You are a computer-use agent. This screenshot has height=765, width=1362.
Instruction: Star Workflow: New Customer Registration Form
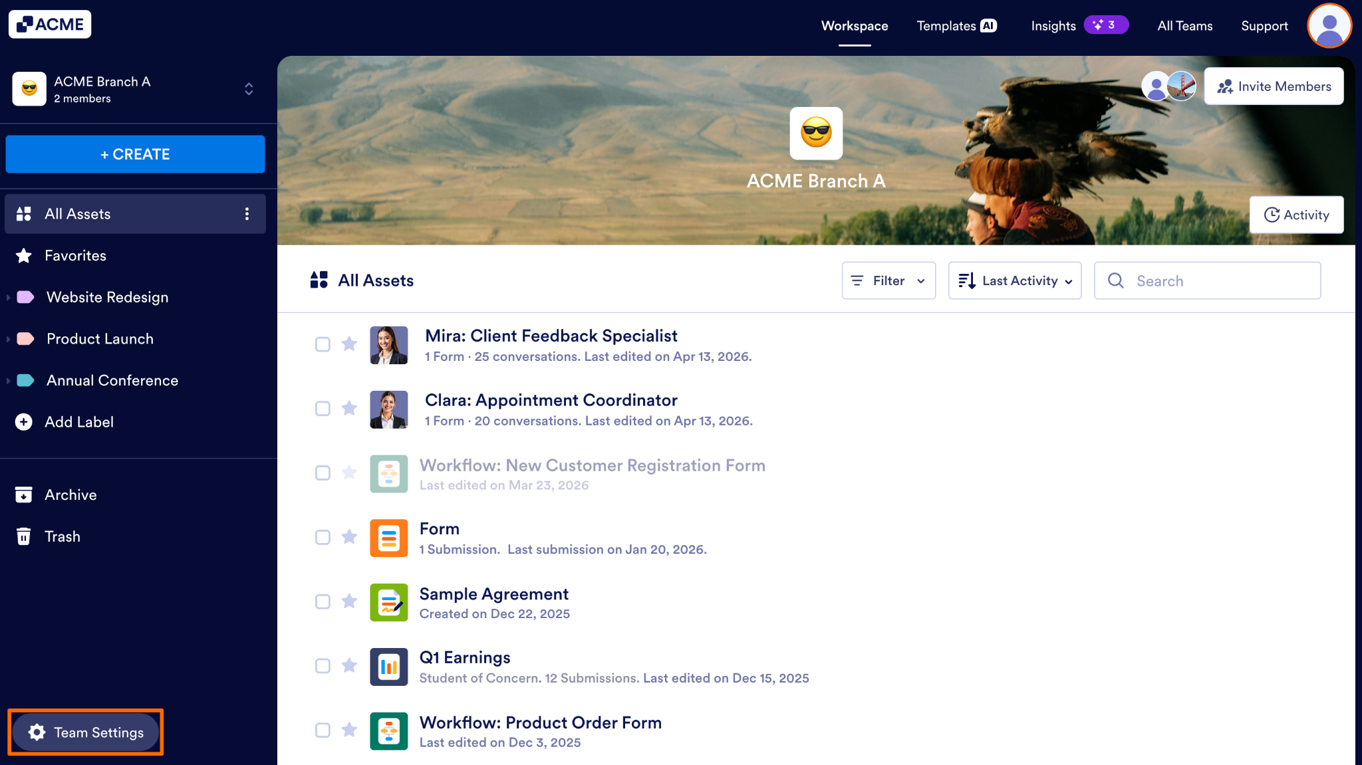349,473
